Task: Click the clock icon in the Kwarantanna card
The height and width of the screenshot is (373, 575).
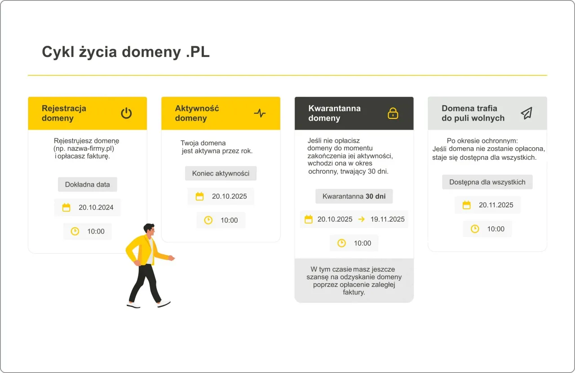Action: (x=342, y=243)
